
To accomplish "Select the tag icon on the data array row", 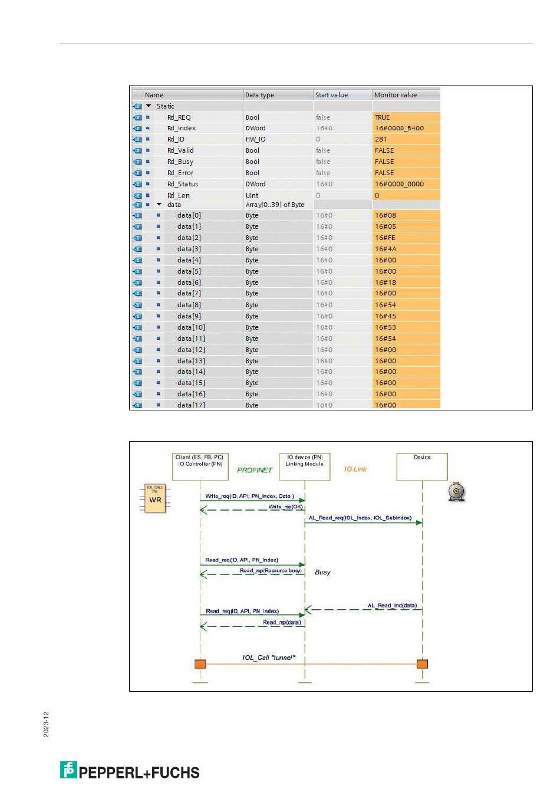I will (137, 205).
